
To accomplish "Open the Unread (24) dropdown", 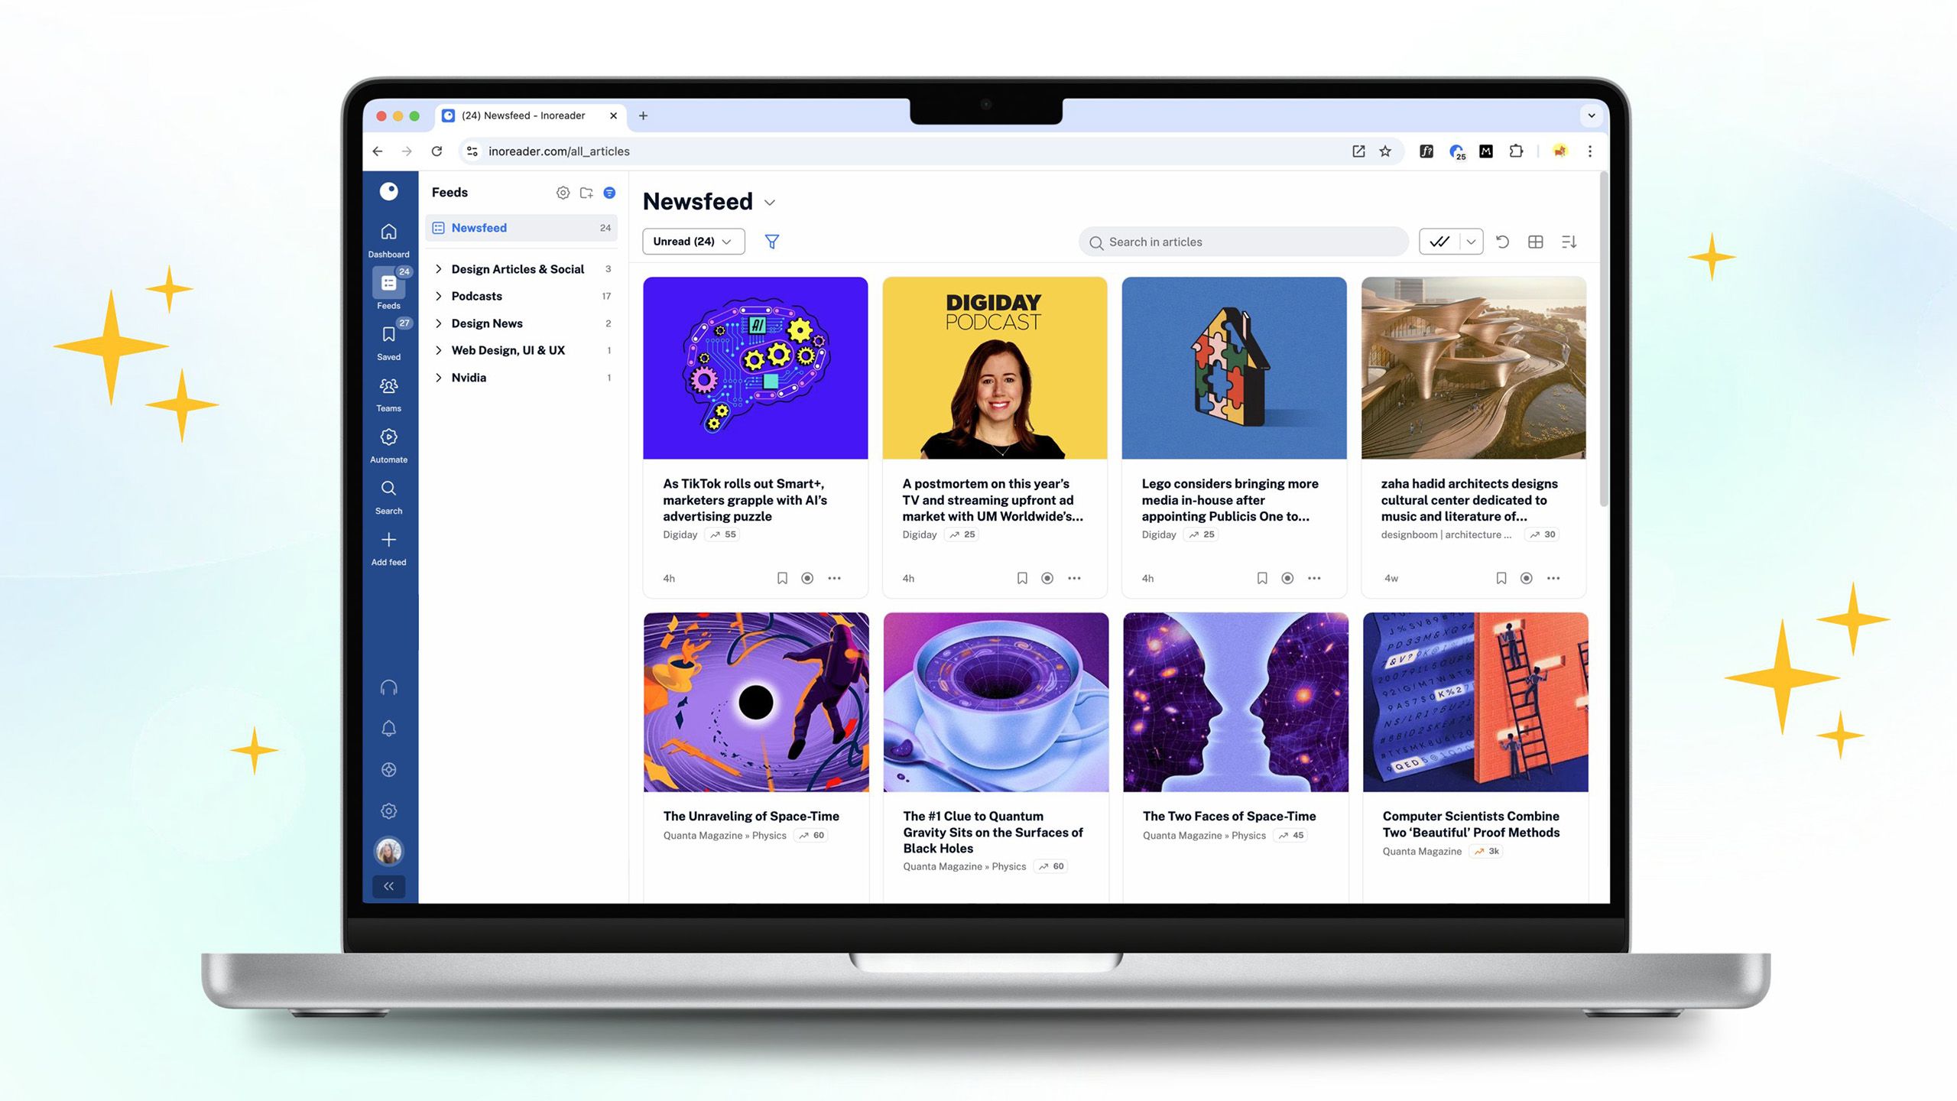I will (693, 242).
